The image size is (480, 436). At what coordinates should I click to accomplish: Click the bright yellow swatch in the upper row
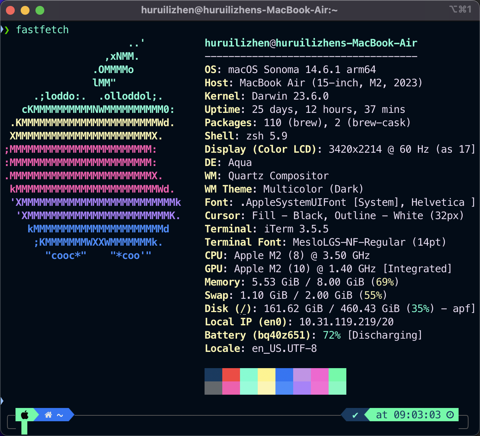coord(267,375)
